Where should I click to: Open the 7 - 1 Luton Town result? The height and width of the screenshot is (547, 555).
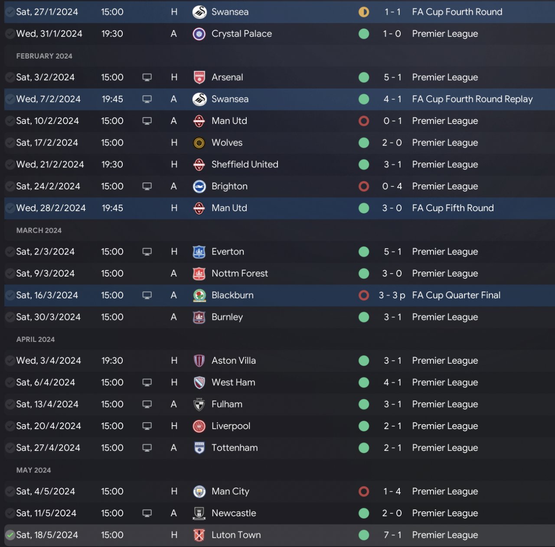pos(392,535)
